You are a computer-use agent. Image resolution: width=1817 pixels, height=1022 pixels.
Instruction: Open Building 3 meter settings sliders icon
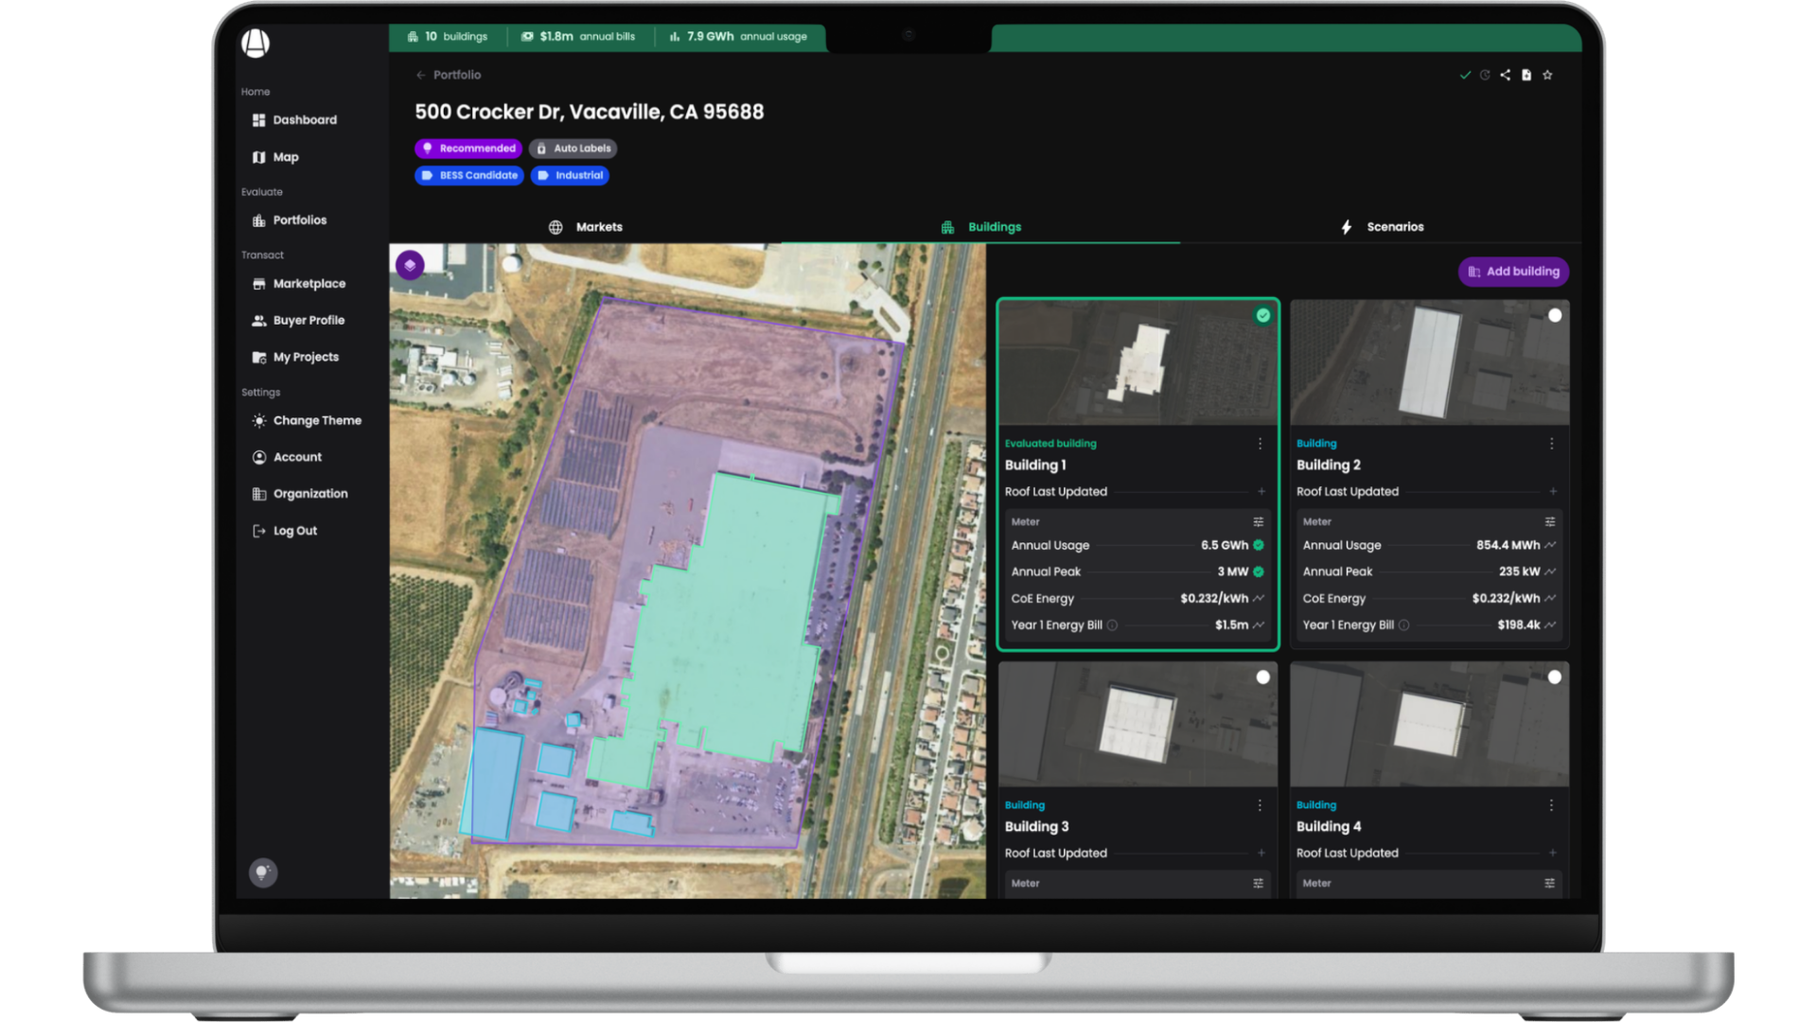pos(1259,883)
